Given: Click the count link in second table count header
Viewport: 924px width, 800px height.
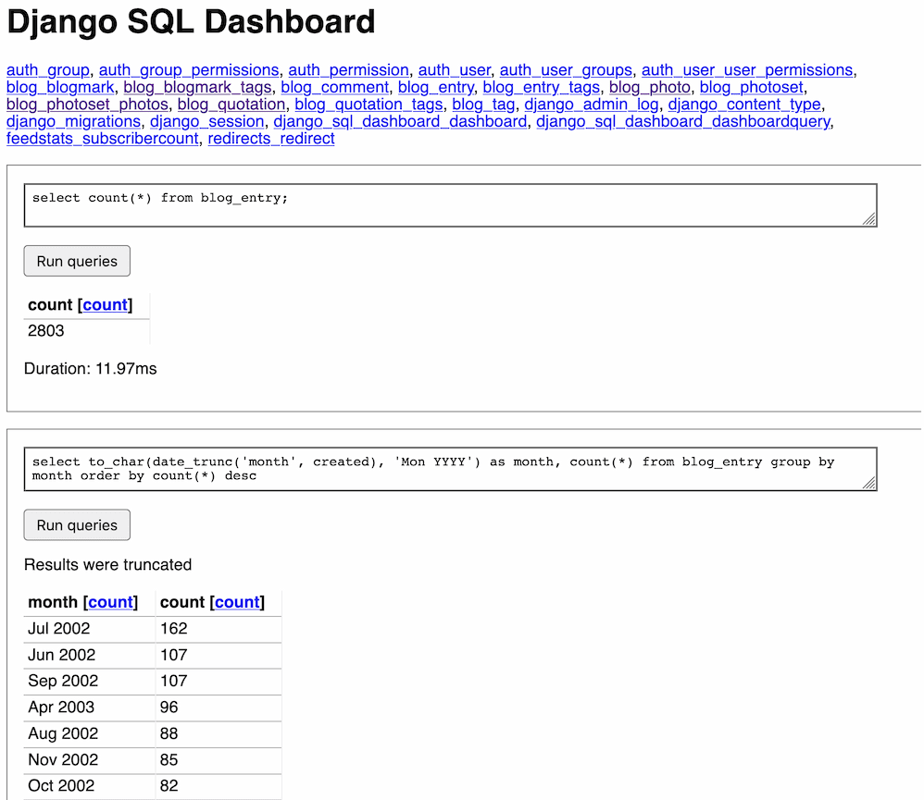Looking at the screenshot, I should pos(237,602).
